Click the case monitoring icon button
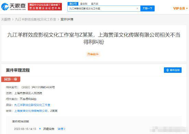Viewport: 189px width, 134px height. tap(173, 70)
